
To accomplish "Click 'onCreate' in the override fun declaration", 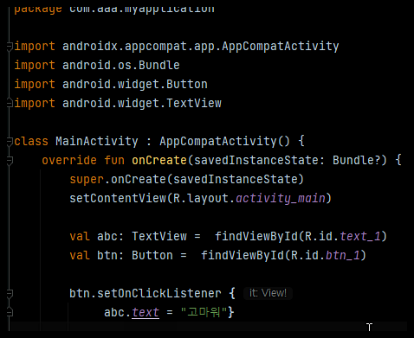I will 159,160.
